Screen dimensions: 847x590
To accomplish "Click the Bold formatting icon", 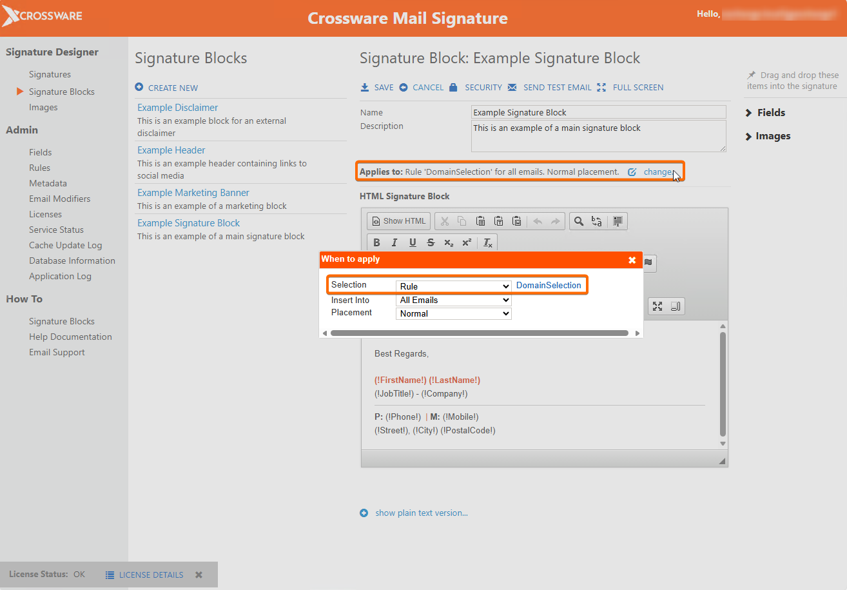I will pos(377,242).
